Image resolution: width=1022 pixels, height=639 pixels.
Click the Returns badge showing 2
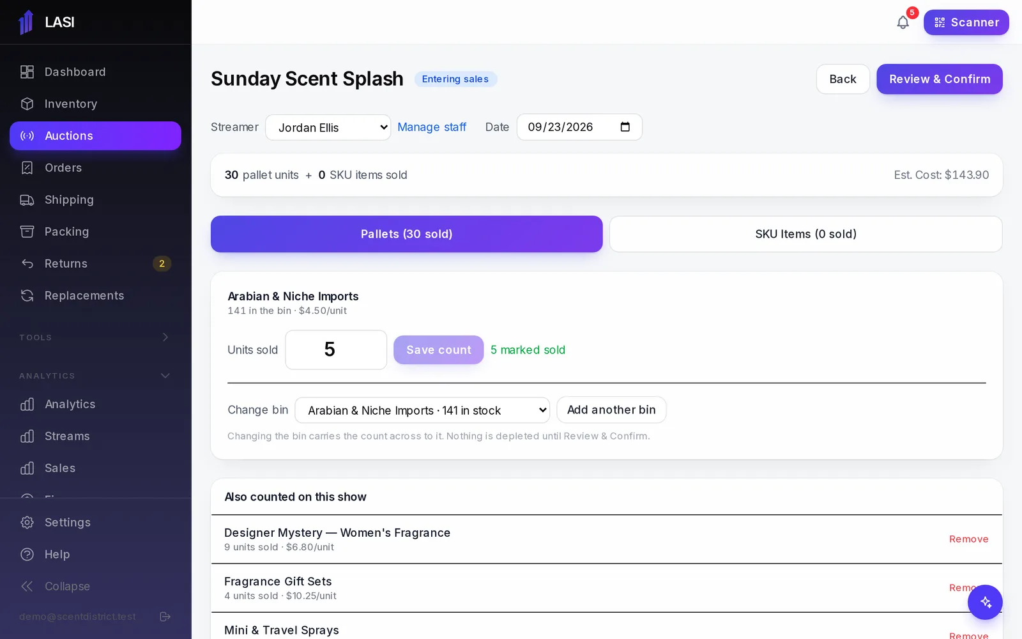pos(162,263)
